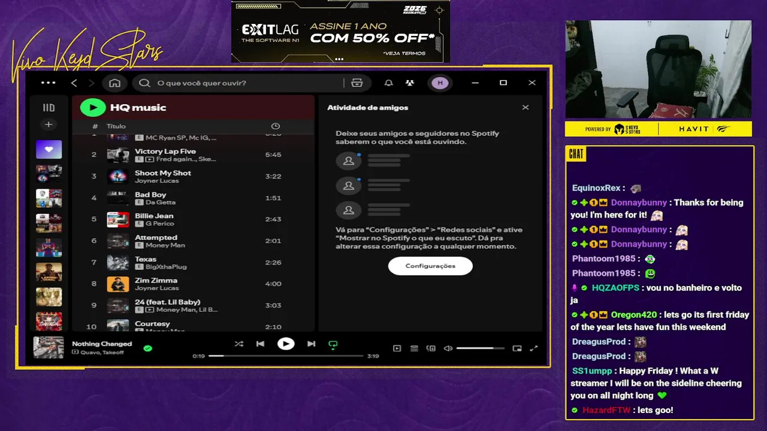Screen dimensions: 767x431
Task: Go back with the left arrow
Action: (x=74, y=83)
